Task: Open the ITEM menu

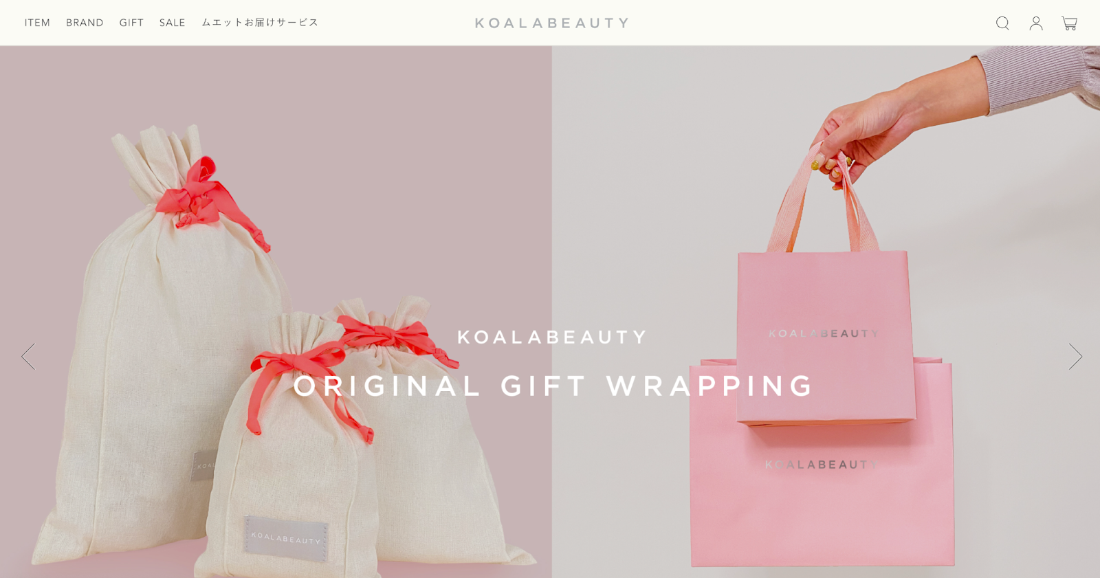Action: pos(37,23)
